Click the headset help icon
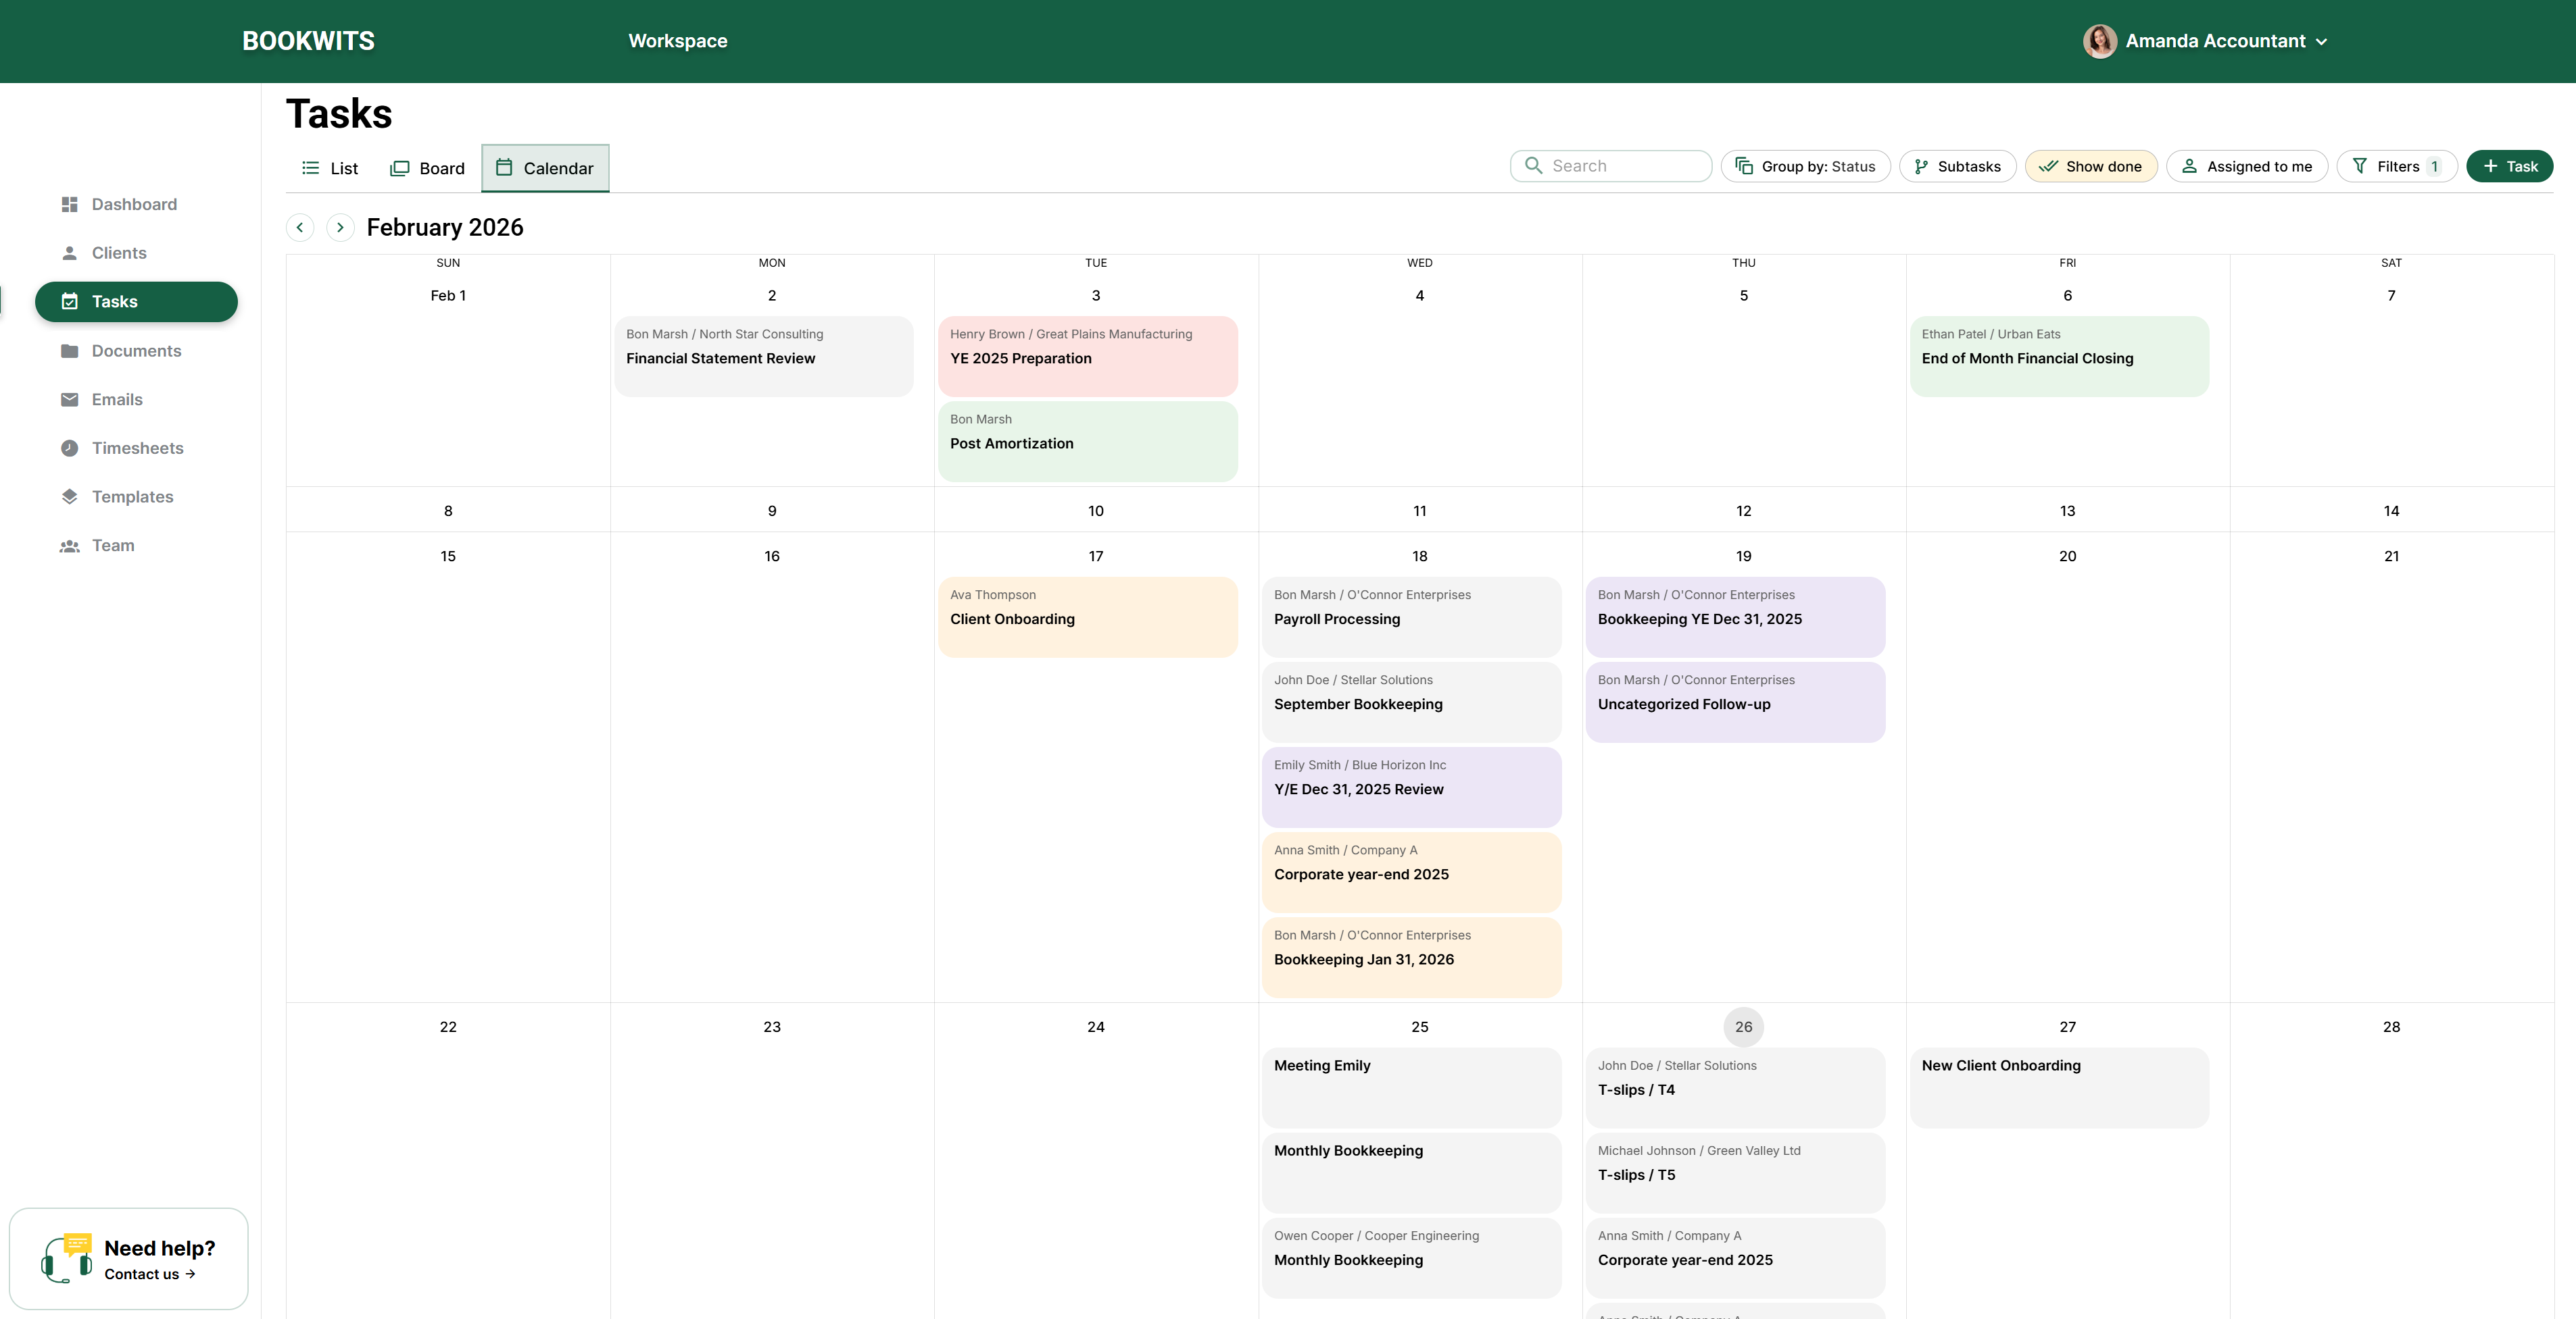Viewport: 2576px width, 1319px height. pos(66,1258)
